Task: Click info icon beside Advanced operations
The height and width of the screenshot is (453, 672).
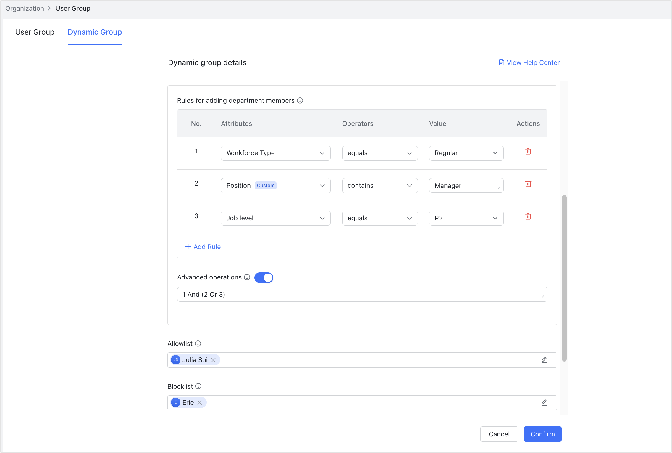Action: pyautogui.click(x=247, y=277)
